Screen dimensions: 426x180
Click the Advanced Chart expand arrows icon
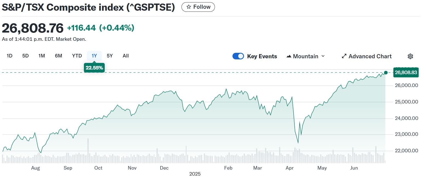pyautogui.click(x=344, y=56)
